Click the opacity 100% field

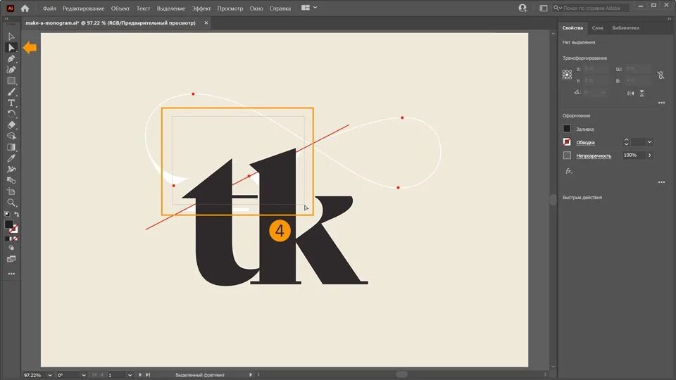click(x=633, y=155)
